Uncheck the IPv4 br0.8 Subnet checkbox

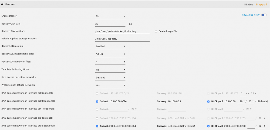[97, 101]
